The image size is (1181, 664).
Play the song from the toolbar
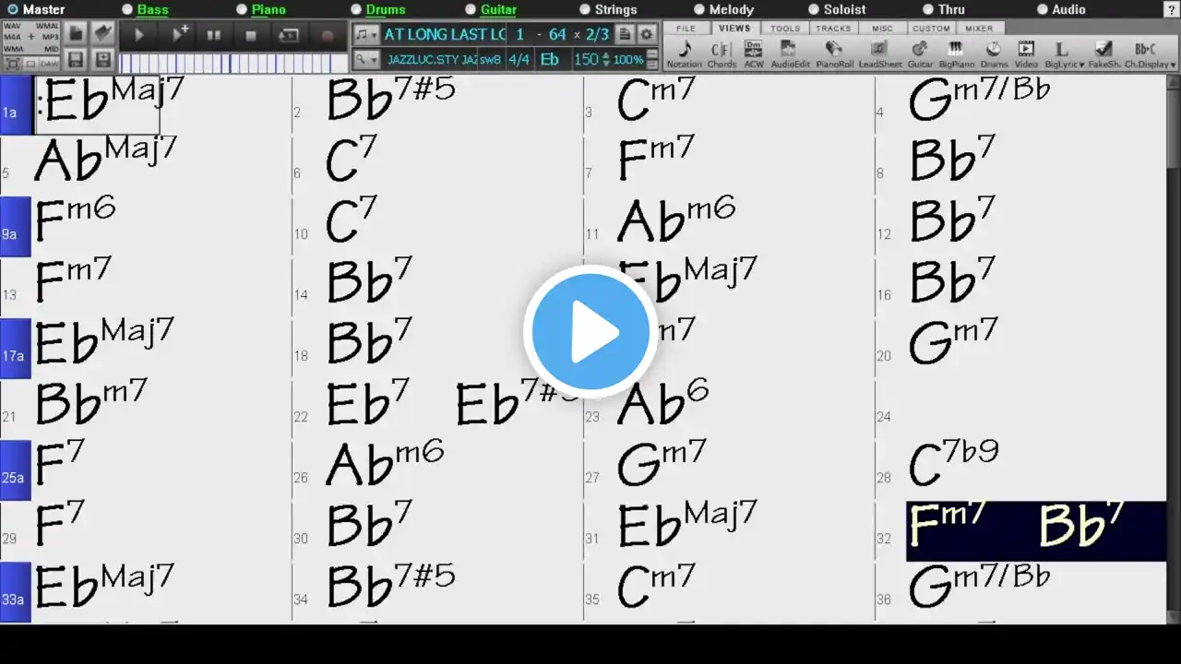139,35
